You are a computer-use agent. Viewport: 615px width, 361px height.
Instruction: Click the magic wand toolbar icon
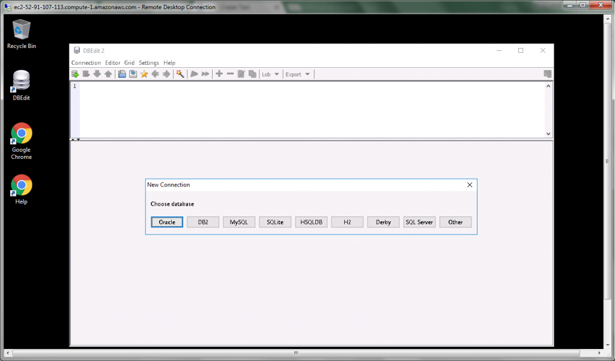pyautogui.click(x=179, y=74)
